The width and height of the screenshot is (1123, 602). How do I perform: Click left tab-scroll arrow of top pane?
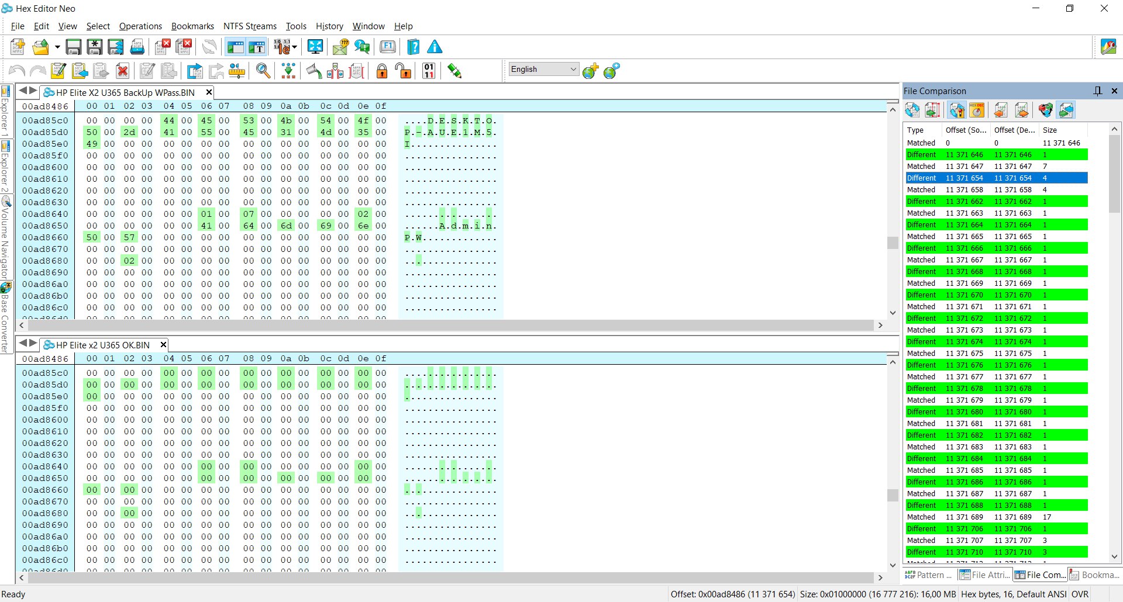(x=23, y=91)
